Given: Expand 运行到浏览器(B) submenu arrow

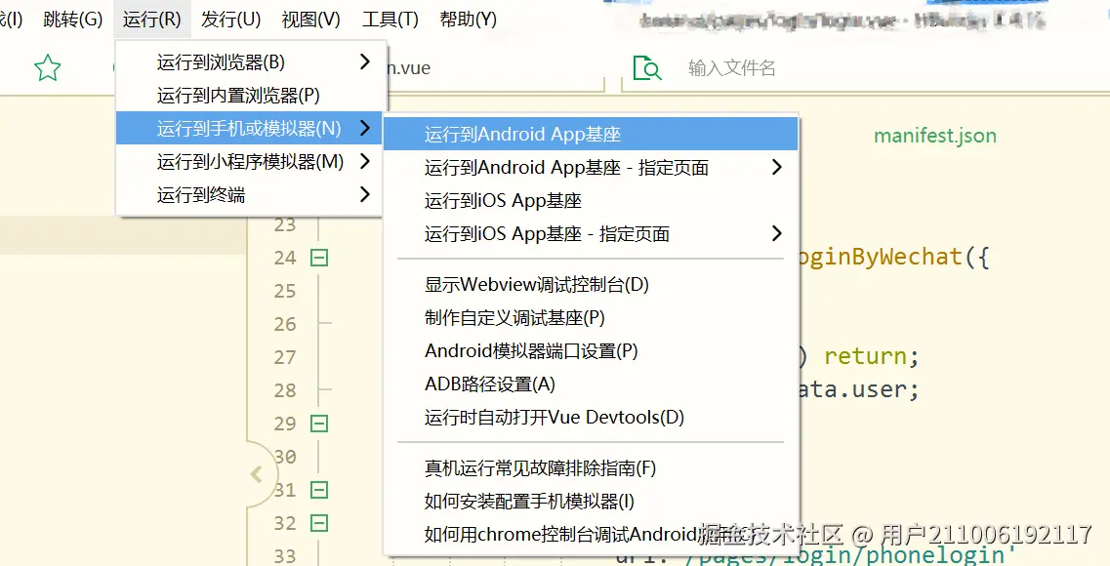Looking at the screenshot, I should pyautogui.click(x=364, y=61).
